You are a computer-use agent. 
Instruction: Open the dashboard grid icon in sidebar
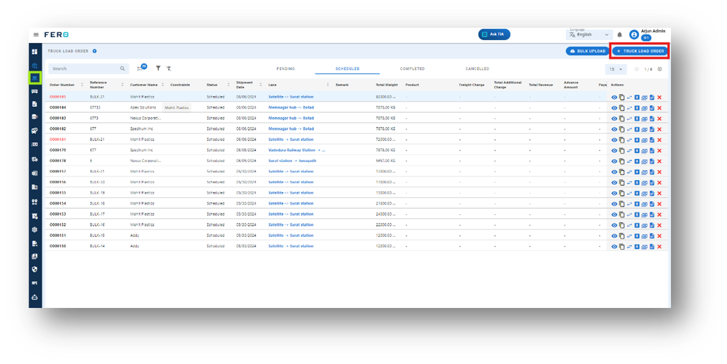click(x=35, y=52)
